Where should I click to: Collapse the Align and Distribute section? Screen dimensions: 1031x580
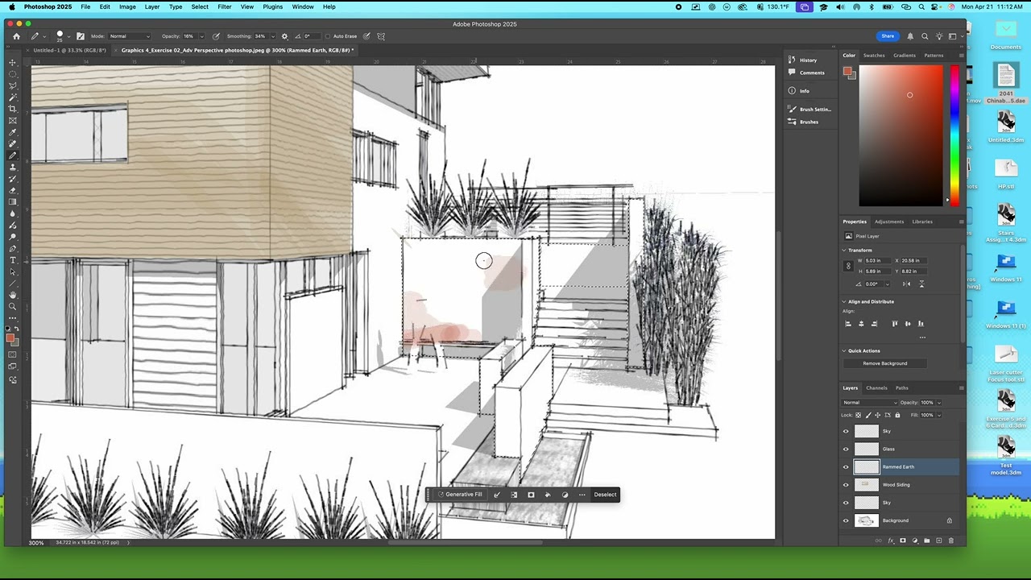pyautogui.click(x=844, y=301)
